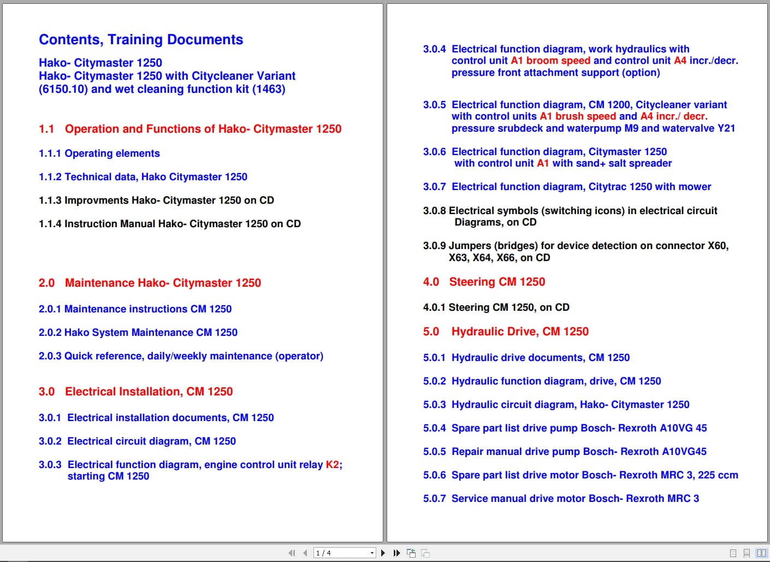
Task: Open 3.0.1 Electrical installation documents link
Action: tap(156, 418)
